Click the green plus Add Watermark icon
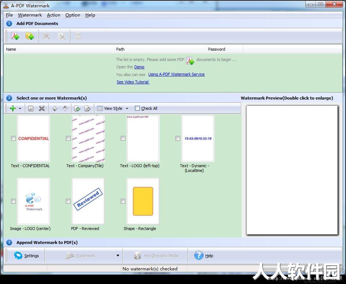This screenshot has height=284, width=346. (x=13, y=108)
